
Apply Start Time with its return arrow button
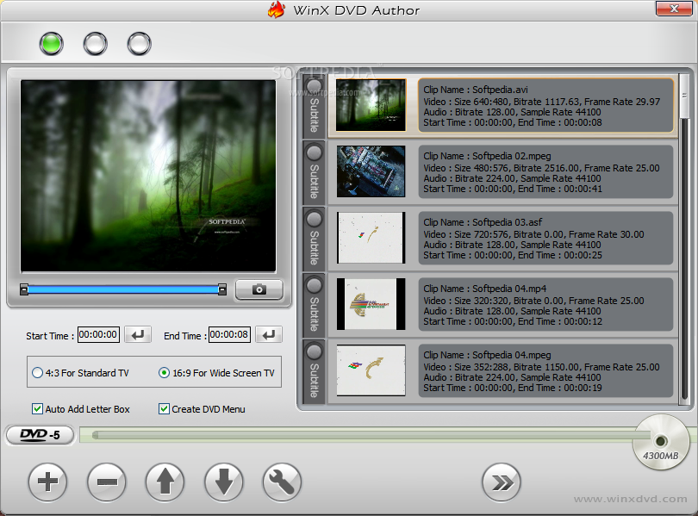pos(138,334)
